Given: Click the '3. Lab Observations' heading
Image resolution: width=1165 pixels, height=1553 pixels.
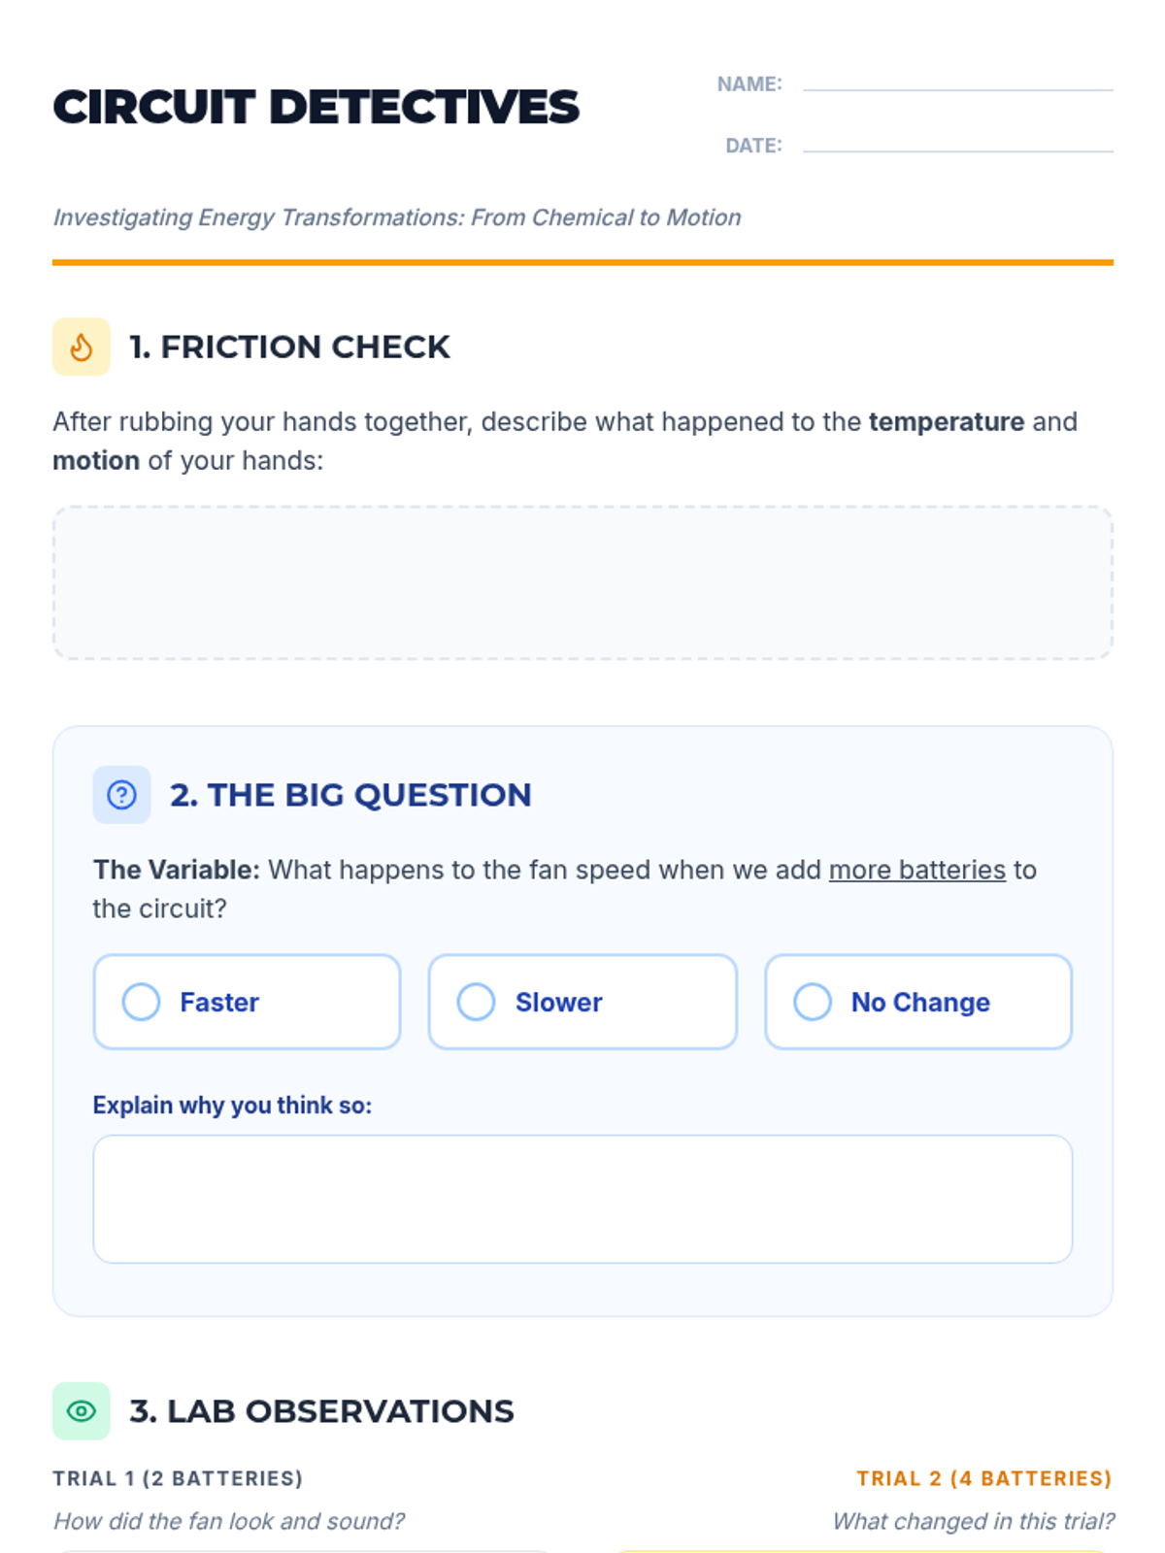Looking at the screenshot, I should coord(321,1411).
